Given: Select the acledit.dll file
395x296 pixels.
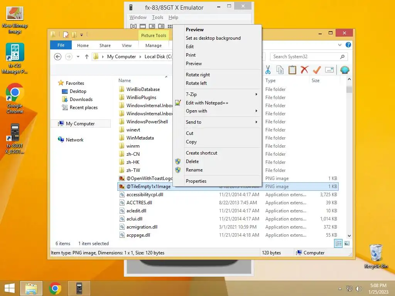Looking at the screenshot, I should point(136,211).
